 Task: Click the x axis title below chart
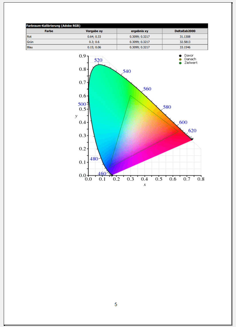click(x=145, y=185)
